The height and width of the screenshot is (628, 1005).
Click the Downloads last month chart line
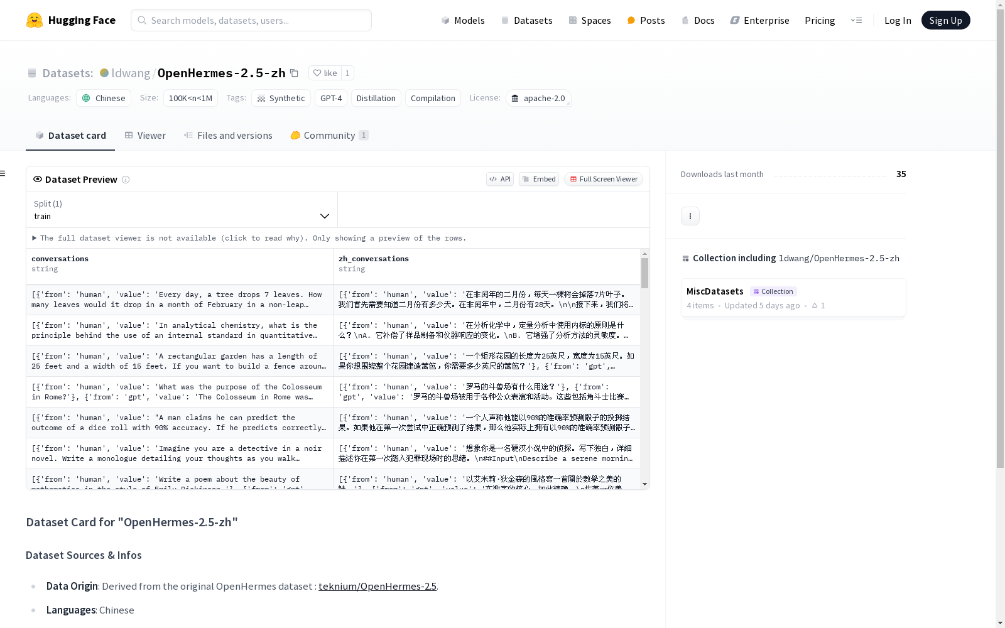point(830,175)
